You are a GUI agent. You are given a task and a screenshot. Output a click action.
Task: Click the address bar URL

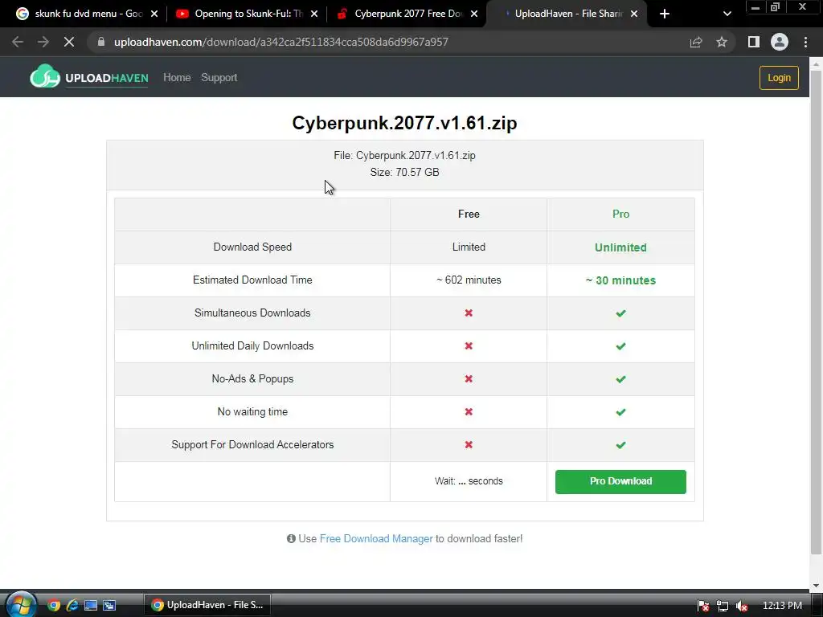pos(280,42)
